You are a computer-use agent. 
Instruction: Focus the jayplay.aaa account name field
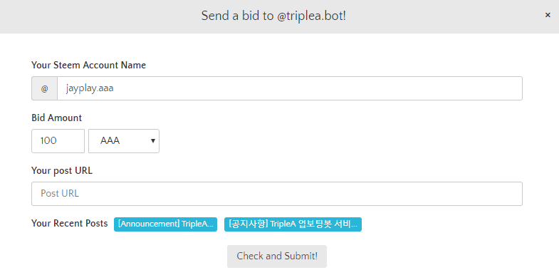tap(290, 88)
